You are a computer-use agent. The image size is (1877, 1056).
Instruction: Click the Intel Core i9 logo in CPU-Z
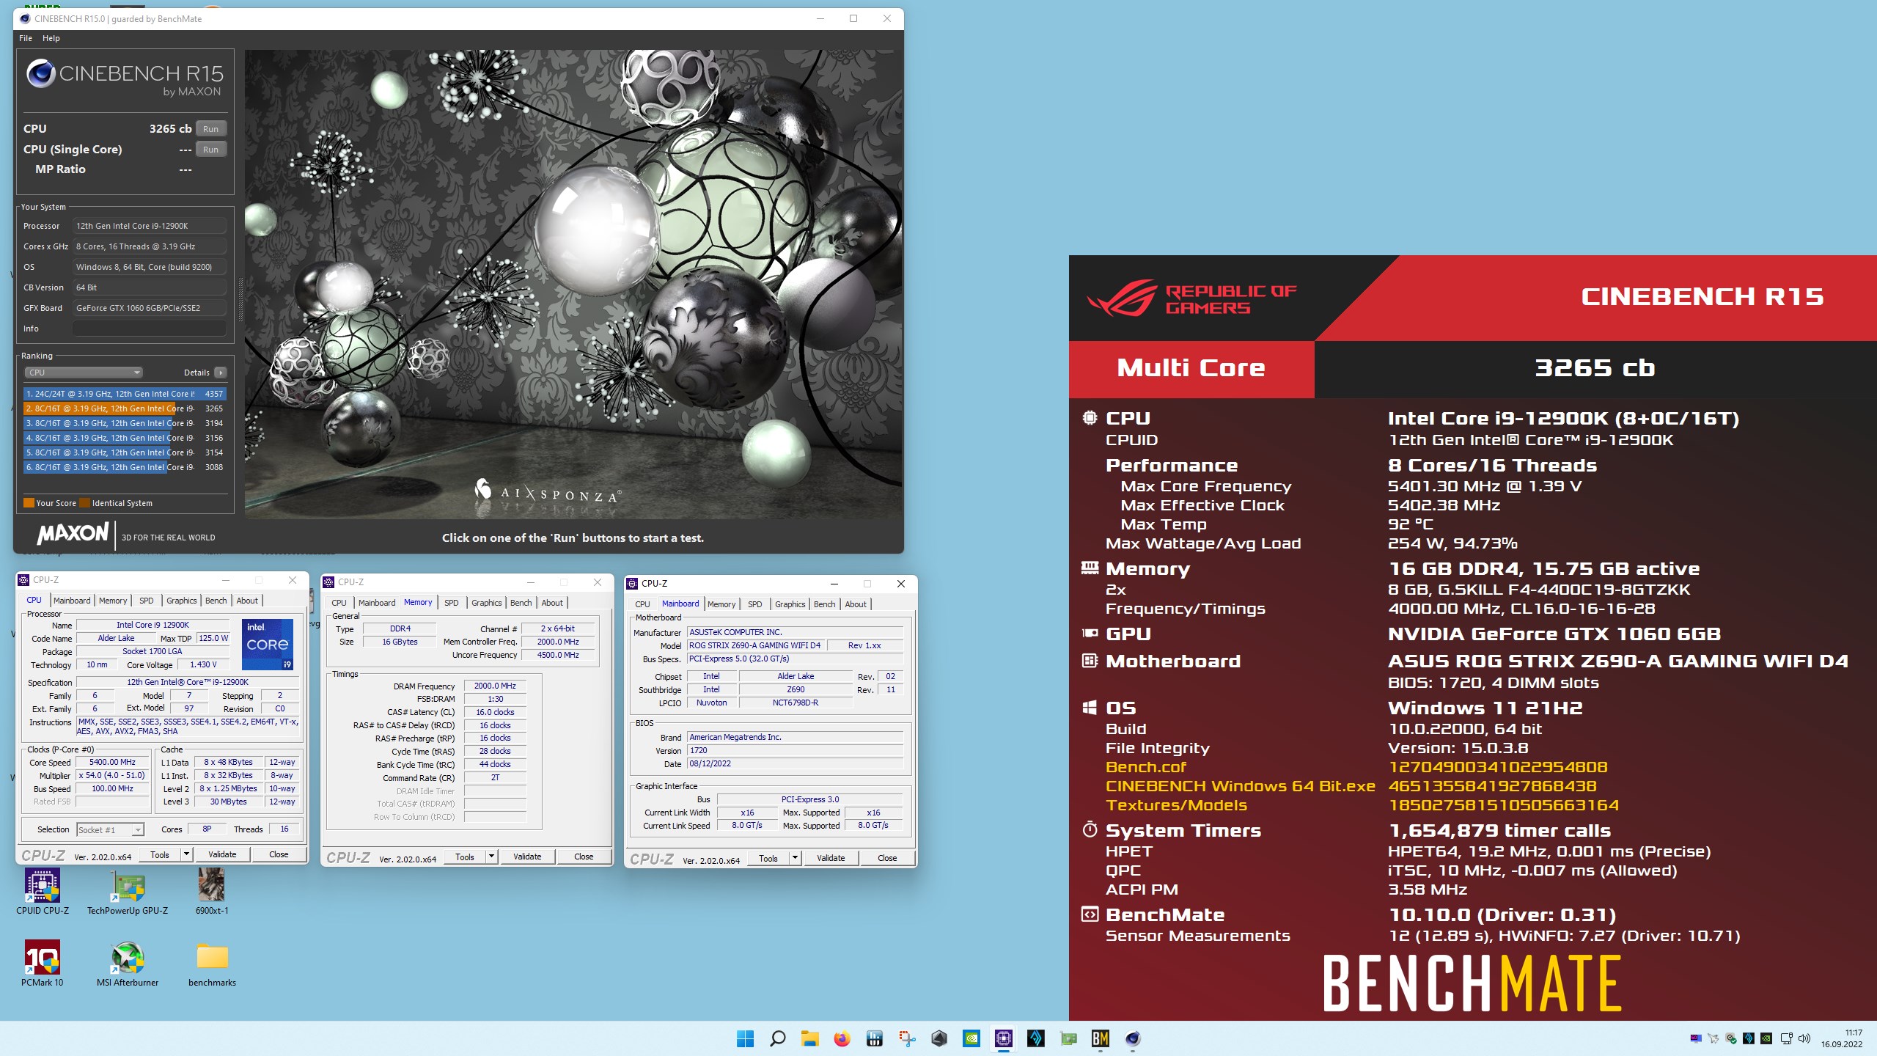[x=268, y=644]
